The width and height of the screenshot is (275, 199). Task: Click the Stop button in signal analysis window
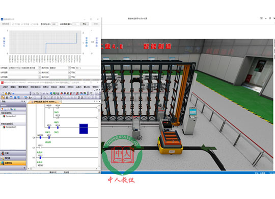click(x=85, y=24)
